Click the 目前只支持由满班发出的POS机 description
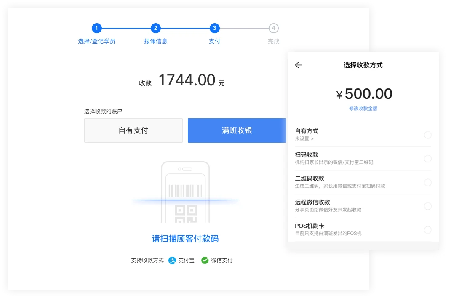Image resolution: width=451 pixels, height=298 pixels. point(328,233)
